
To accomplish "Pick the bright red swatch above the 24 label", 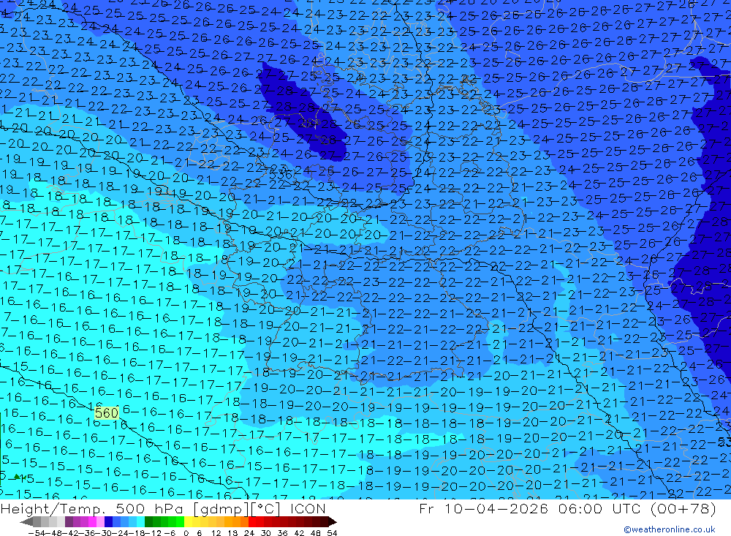I will coord(252,521).
